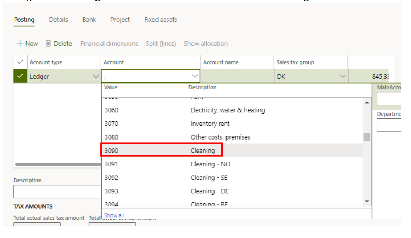Viewport: 411px width, 238px height.
Task: Select account 3090 Cleaning from list
Action: (x=162, y=150)
